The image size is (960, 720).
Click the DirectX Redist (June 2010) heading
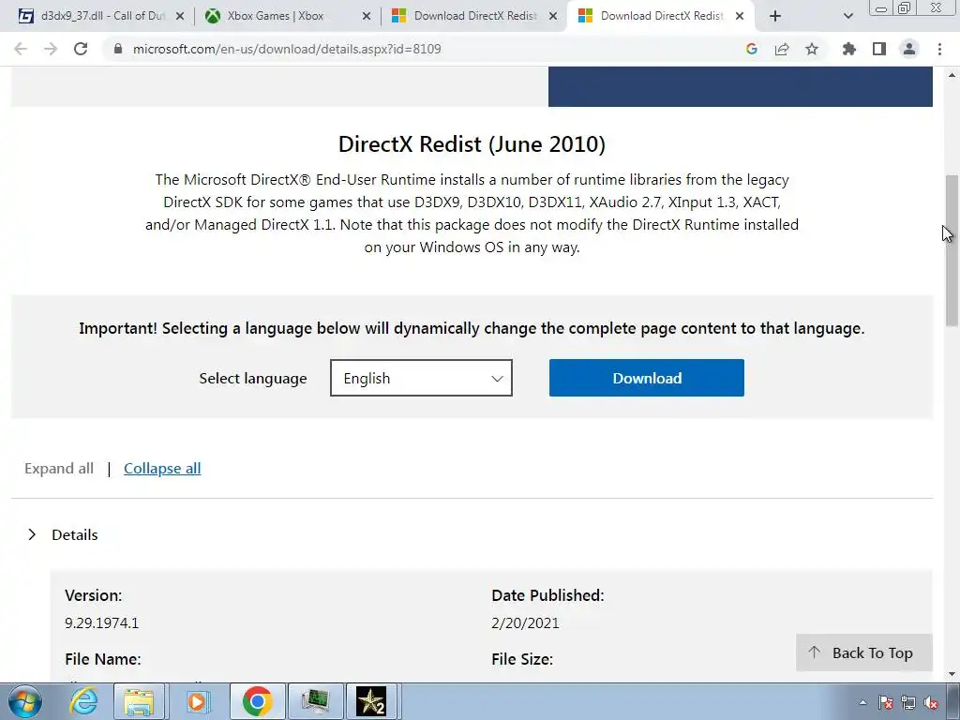(x=472, y=143)
